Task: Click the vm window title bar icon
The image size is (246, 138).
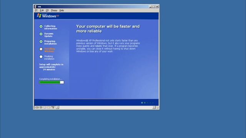Action: pos(35,7)
